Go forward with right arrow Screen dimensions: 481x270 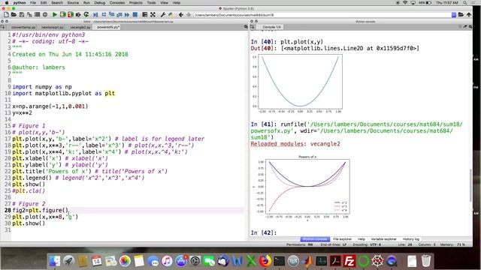[x=189, y=15]
